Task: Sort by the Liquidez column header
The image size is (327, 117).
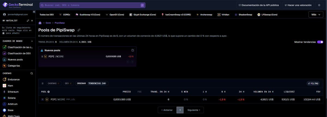Action: (289, 92)
